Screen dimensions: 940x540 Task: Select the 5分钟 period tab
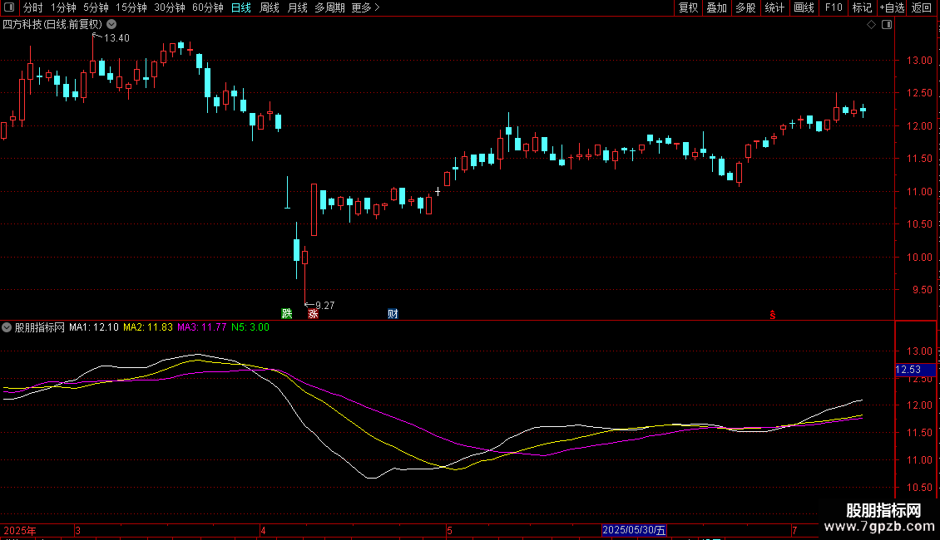pos(96,7)
